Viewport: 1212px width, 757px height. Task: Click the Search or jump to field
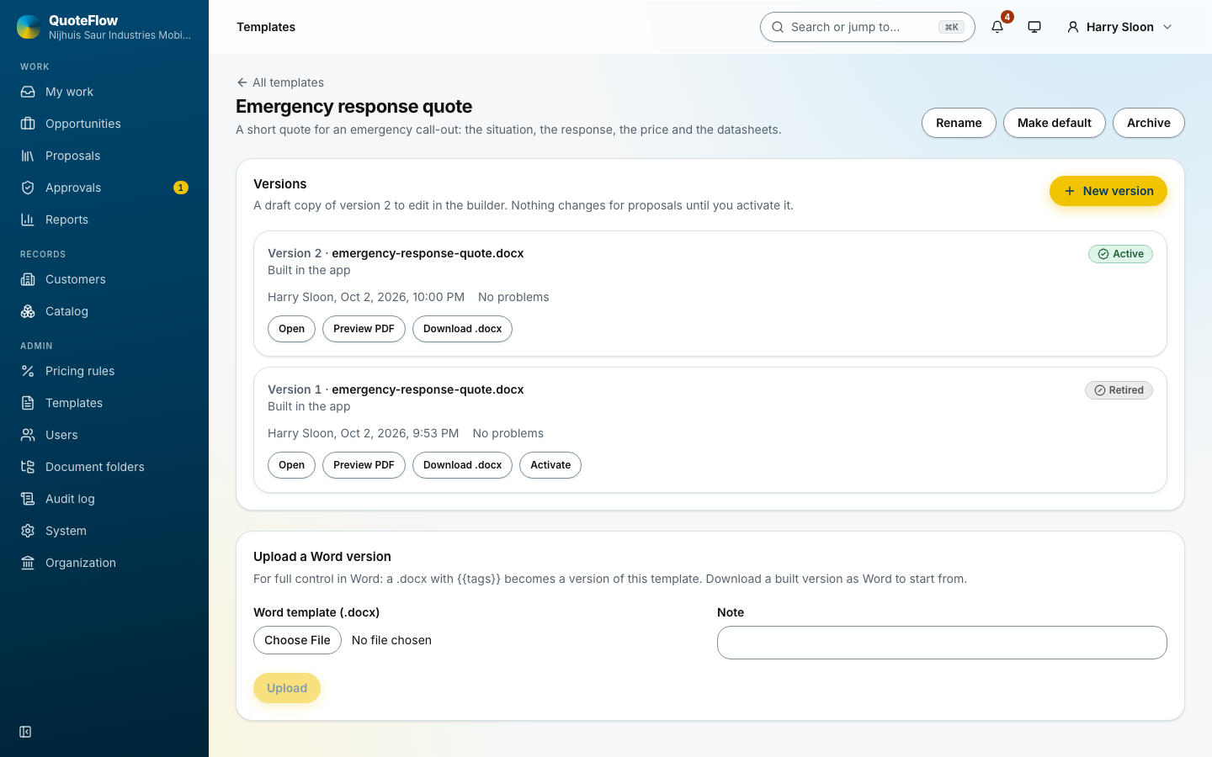(867, 27)
